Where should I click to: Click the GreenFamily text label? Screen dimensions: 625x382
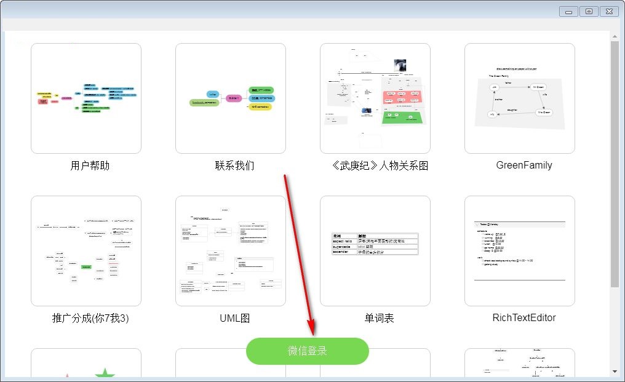[523, 165]
